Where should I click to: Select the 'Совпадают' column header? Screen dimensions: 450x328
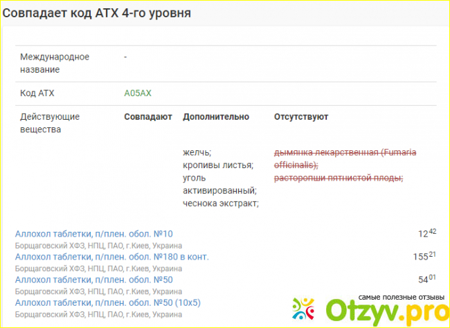click(x=147, y=117)
